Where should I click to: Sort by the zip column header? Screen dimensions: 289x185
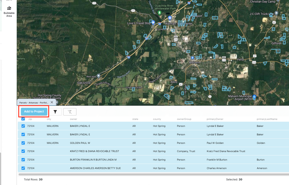pos(30,119)
